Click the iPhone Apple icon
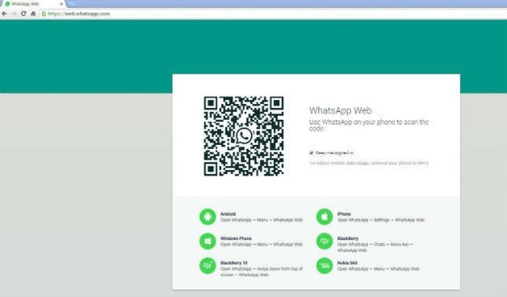 pos(324,216)
